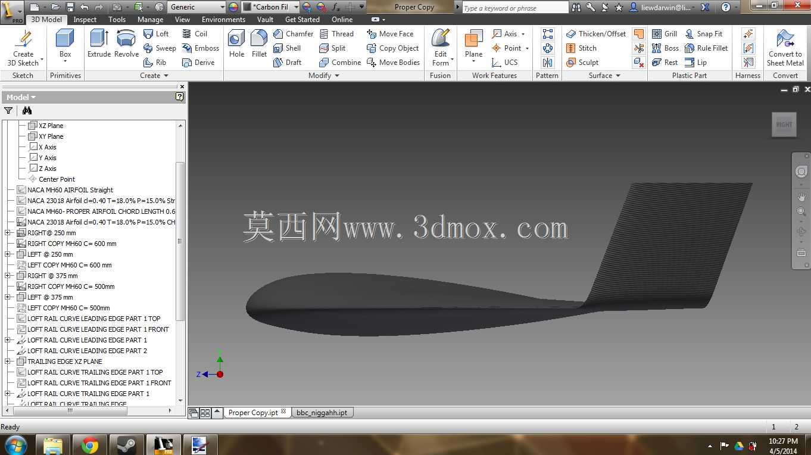
Task: Select the Extrude tool
Action: click(x=99, y=43)
